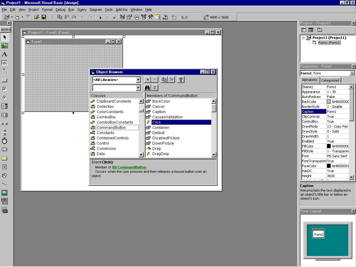Viewport: 356px width, 267px height.
Task: Select the OptionButton tool in toolbox
Action: (5, 97)
